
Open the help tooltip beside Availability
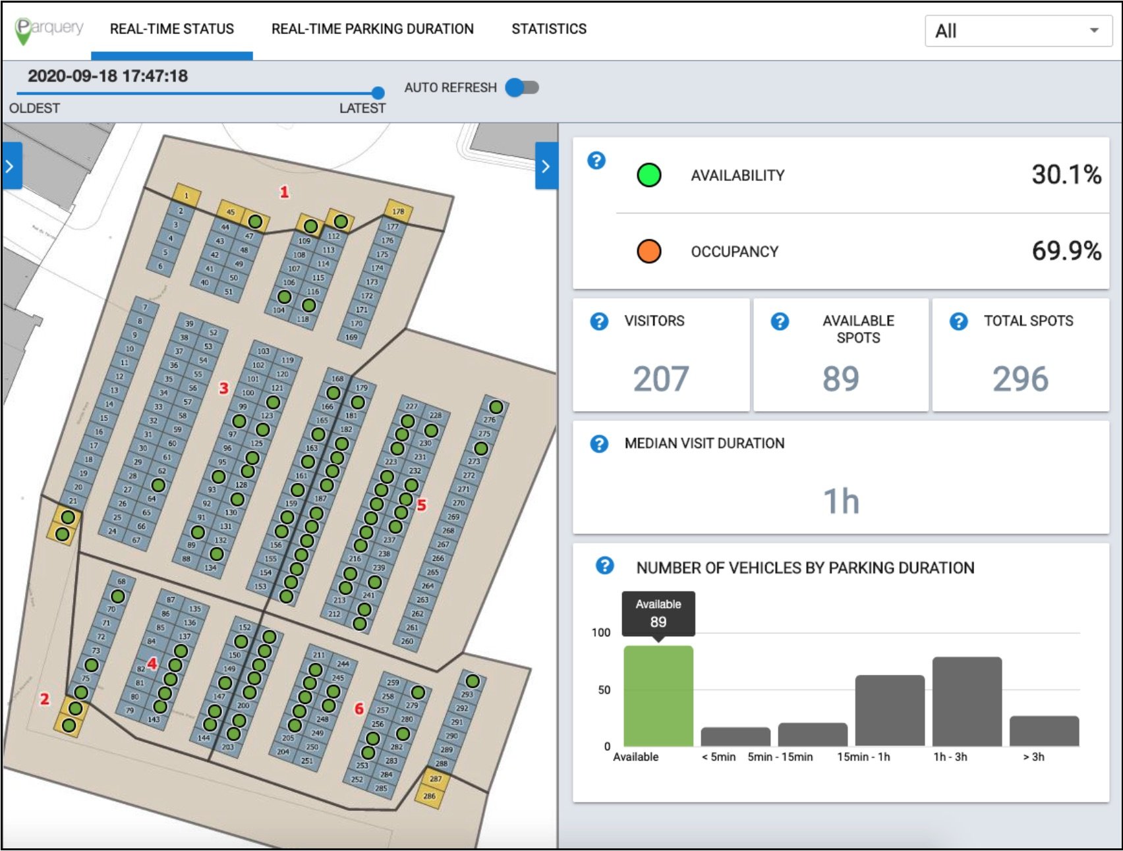click(x=596, y=160)
